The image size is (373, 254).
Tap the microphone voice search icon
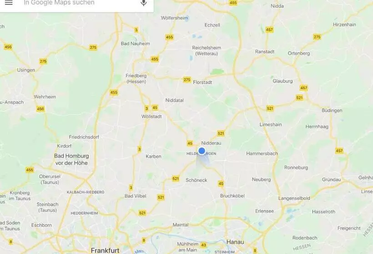point(143,3)
